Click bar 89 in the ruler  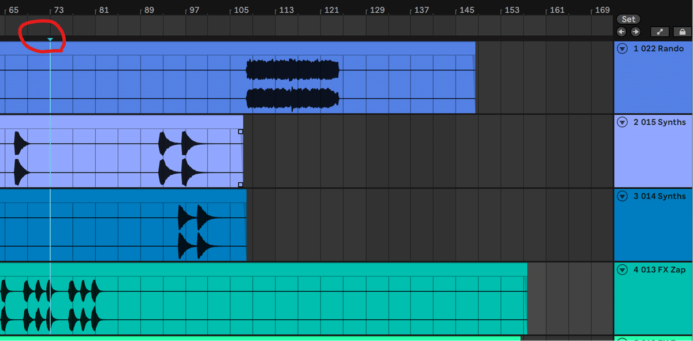(149, 10)
